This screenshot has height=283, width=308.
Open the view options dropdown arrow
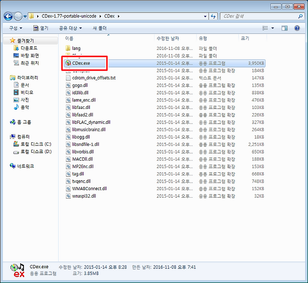click(272, 28)
